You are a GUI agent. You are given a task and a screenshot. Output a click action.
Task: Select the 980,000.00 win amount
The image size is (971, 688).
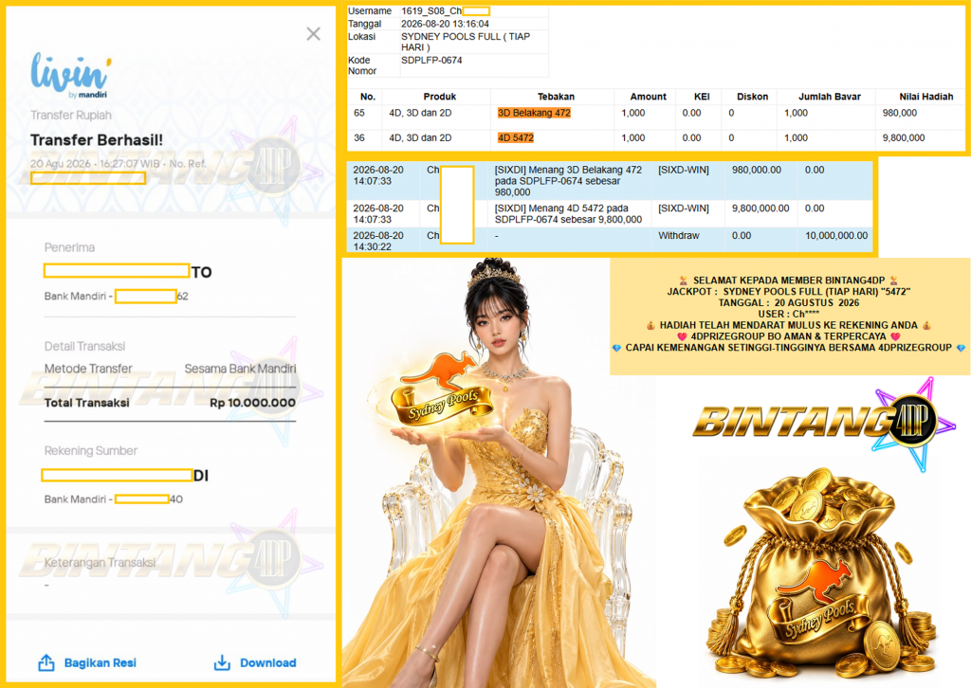pos(757,170)
